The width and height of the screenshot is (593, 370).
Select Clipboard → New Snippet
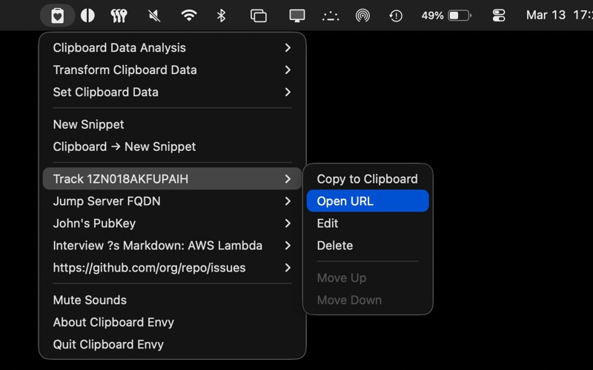pos(172,147)
